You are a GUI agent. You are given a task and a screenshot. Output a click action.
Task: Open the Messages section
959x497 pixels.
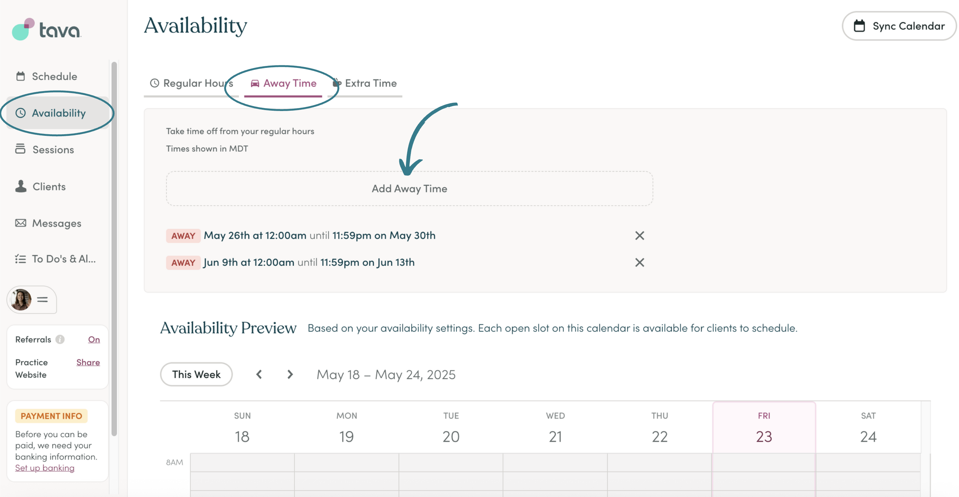[48, 223]
